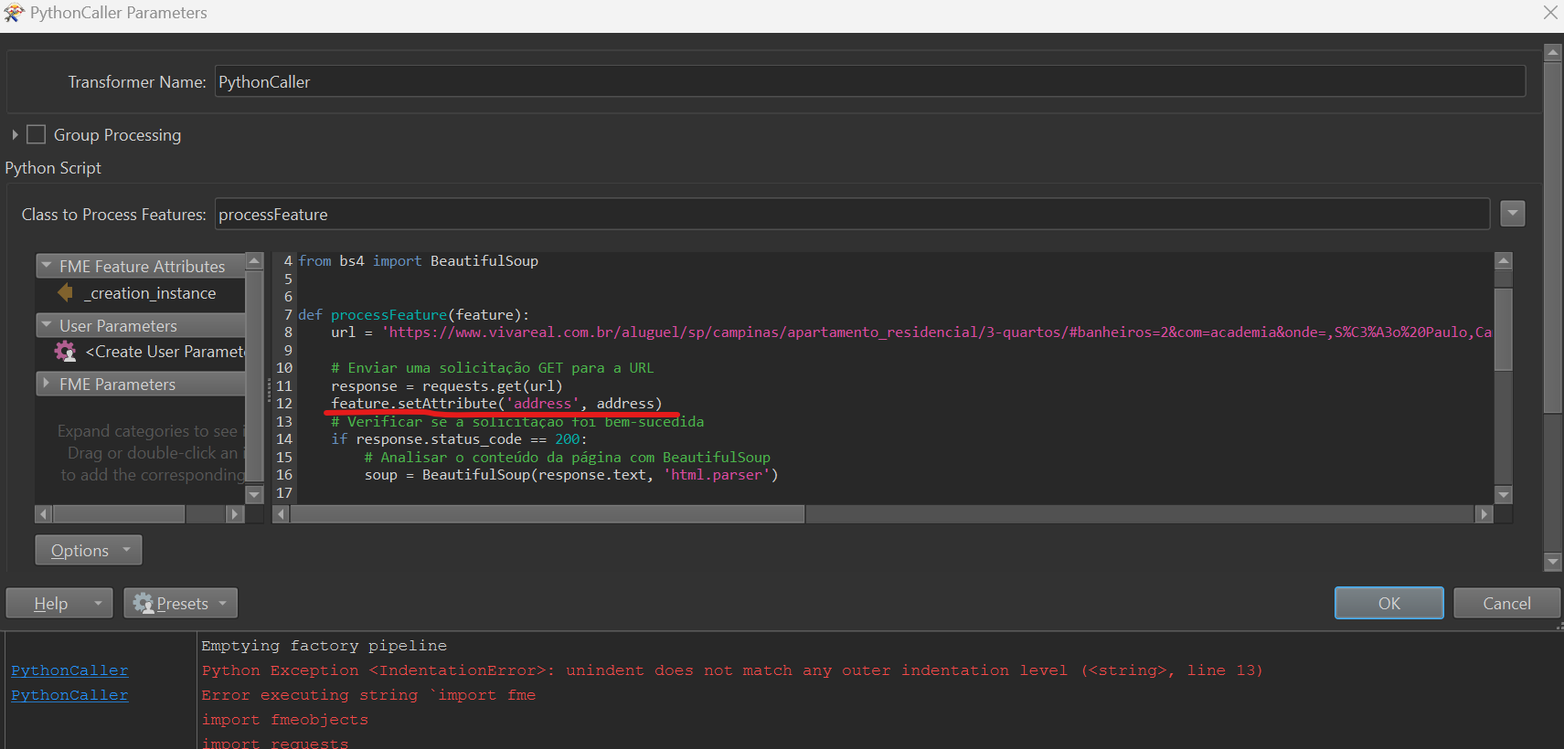Click the attribute tree scroll up arrow

[x=255, y=260]
